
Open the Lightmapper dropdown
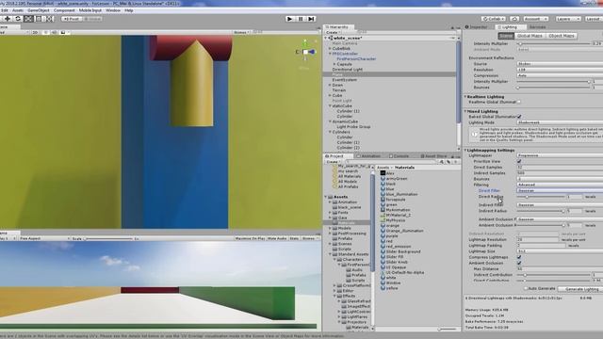pyautogui.click(x=560, y=155)
